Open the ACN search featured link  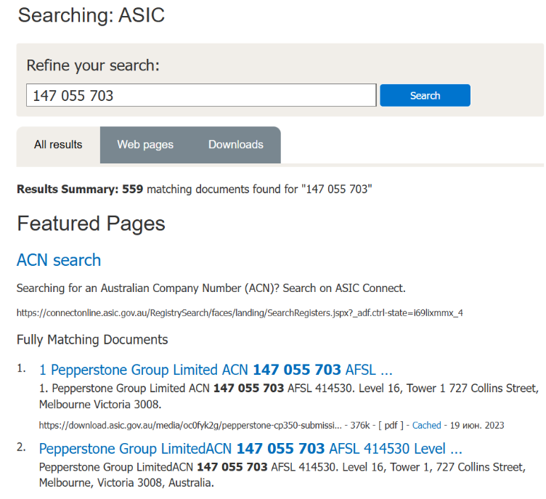pos(59,260)
